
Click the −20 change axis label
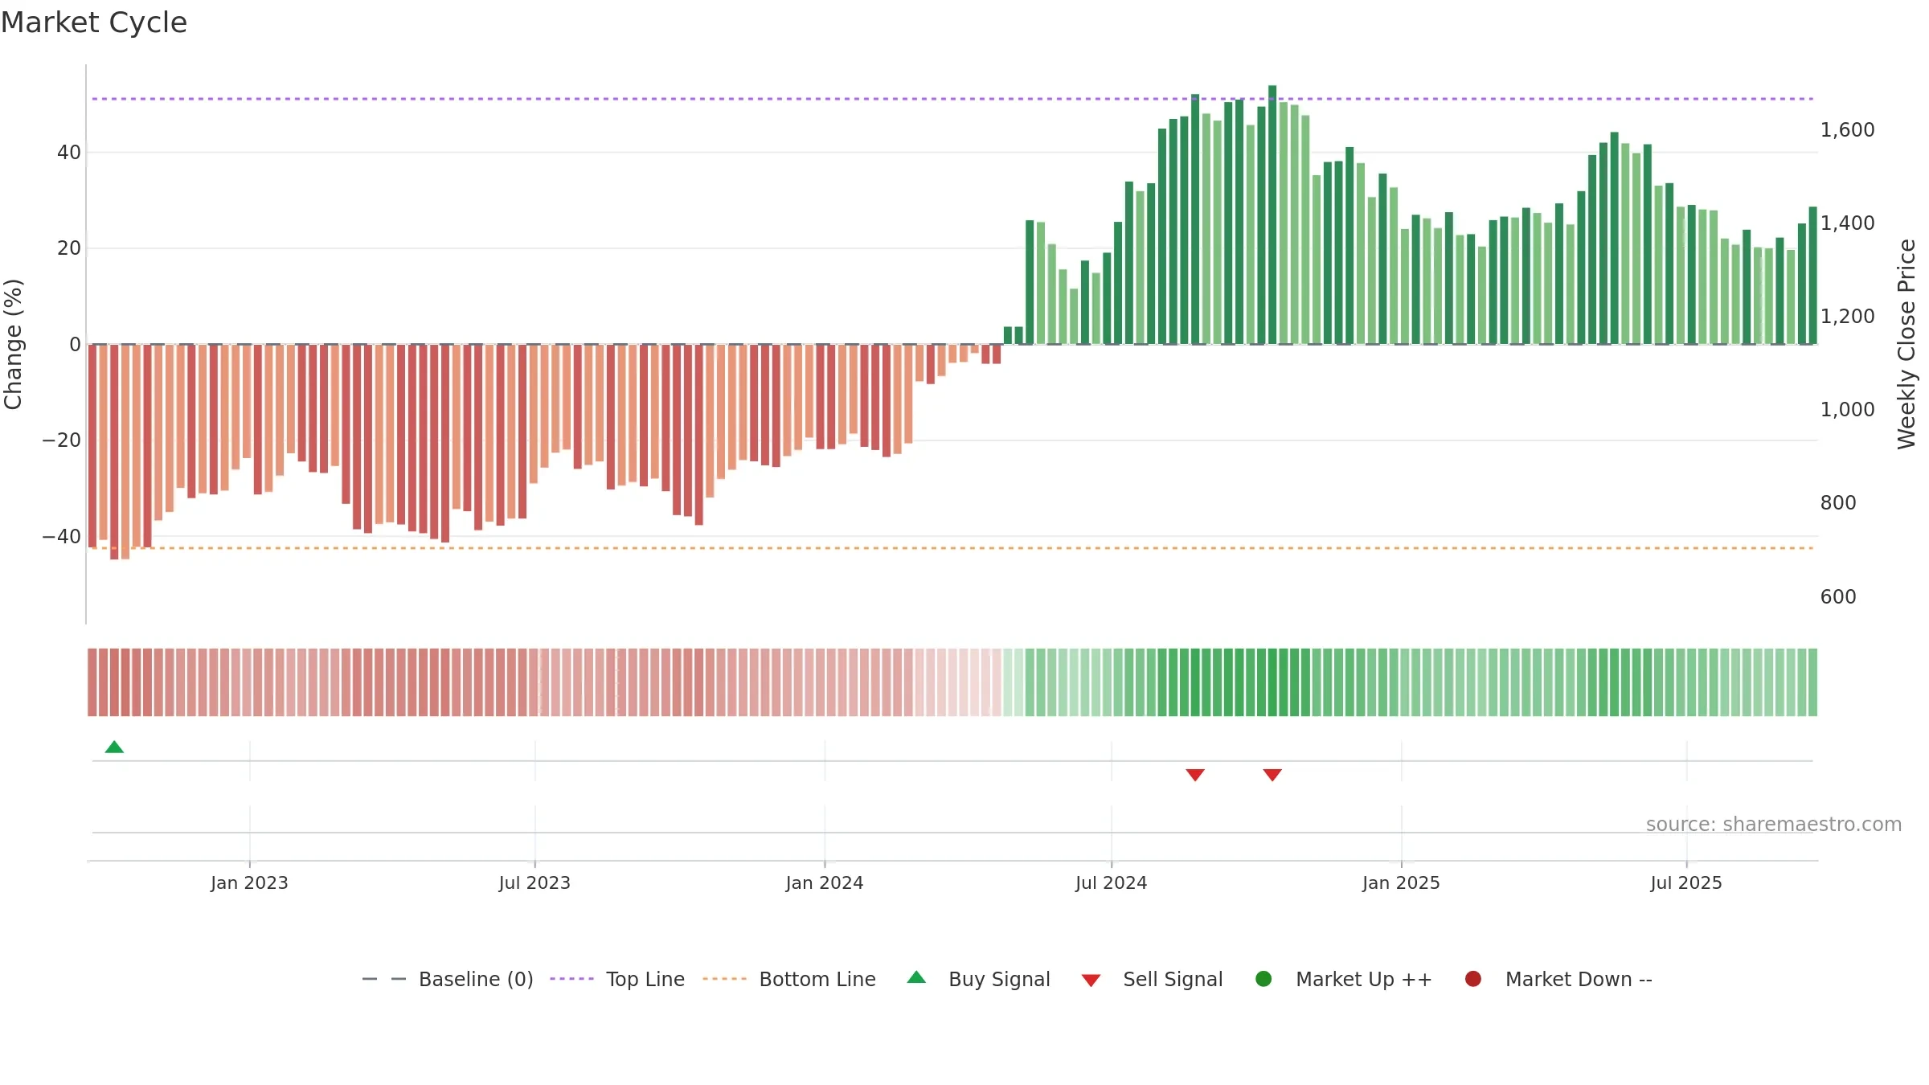[62, 440]
